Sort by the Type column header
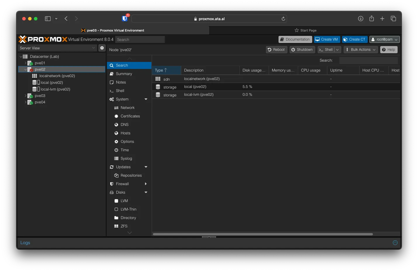The height and width of the screenshot is (271, 418). [x=166, y=70]
